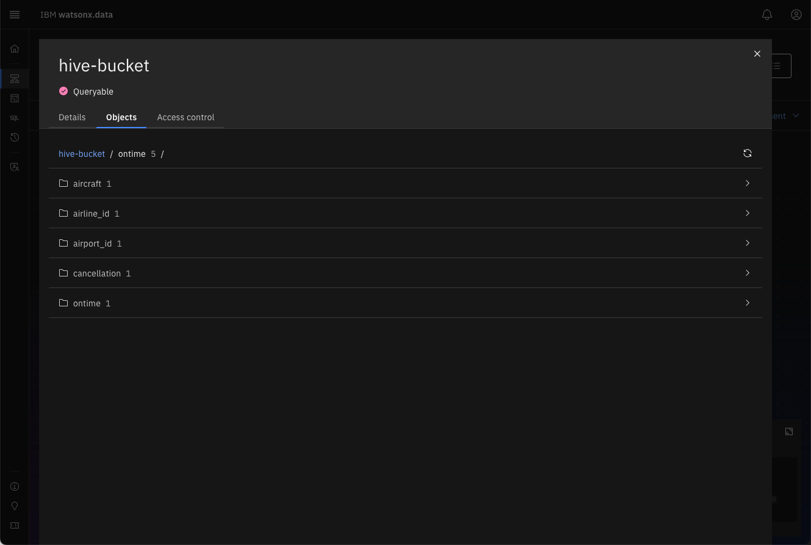Switch to the Details tab
811x545 pixels.
pyautogui.click(x=72, y=117)
